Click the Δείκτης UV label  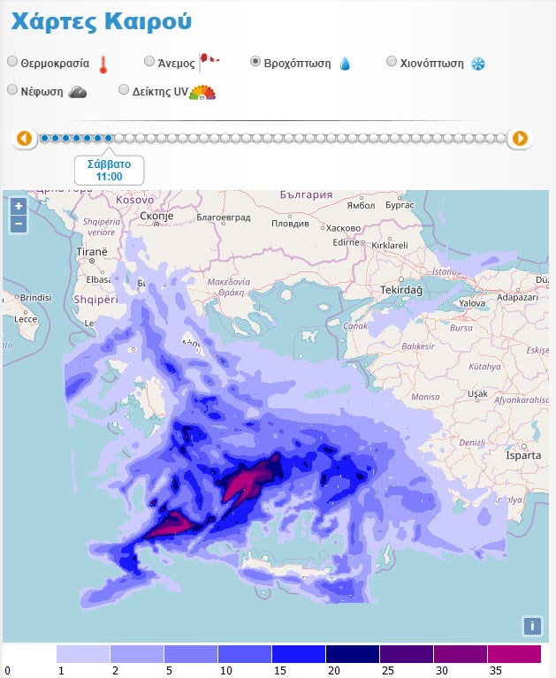(x=160, y=92)
